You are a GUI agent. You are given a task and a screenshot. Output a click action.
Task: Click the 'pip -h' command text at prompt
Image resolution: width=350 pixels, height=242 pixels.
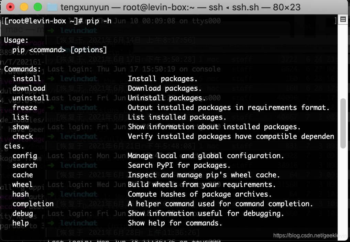[x=99, y=21]
